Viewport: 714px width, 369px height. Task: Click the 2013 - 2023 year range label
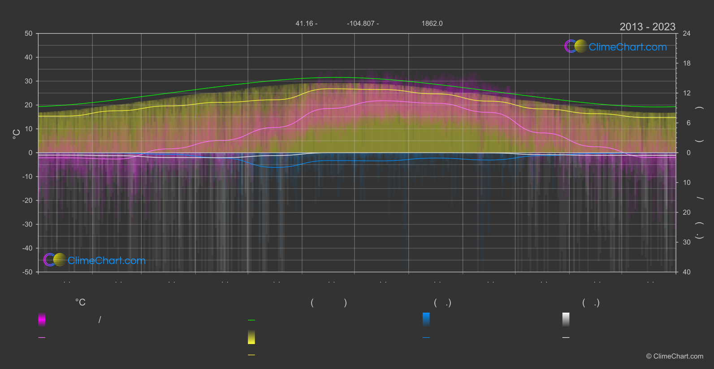coord(647,27)
